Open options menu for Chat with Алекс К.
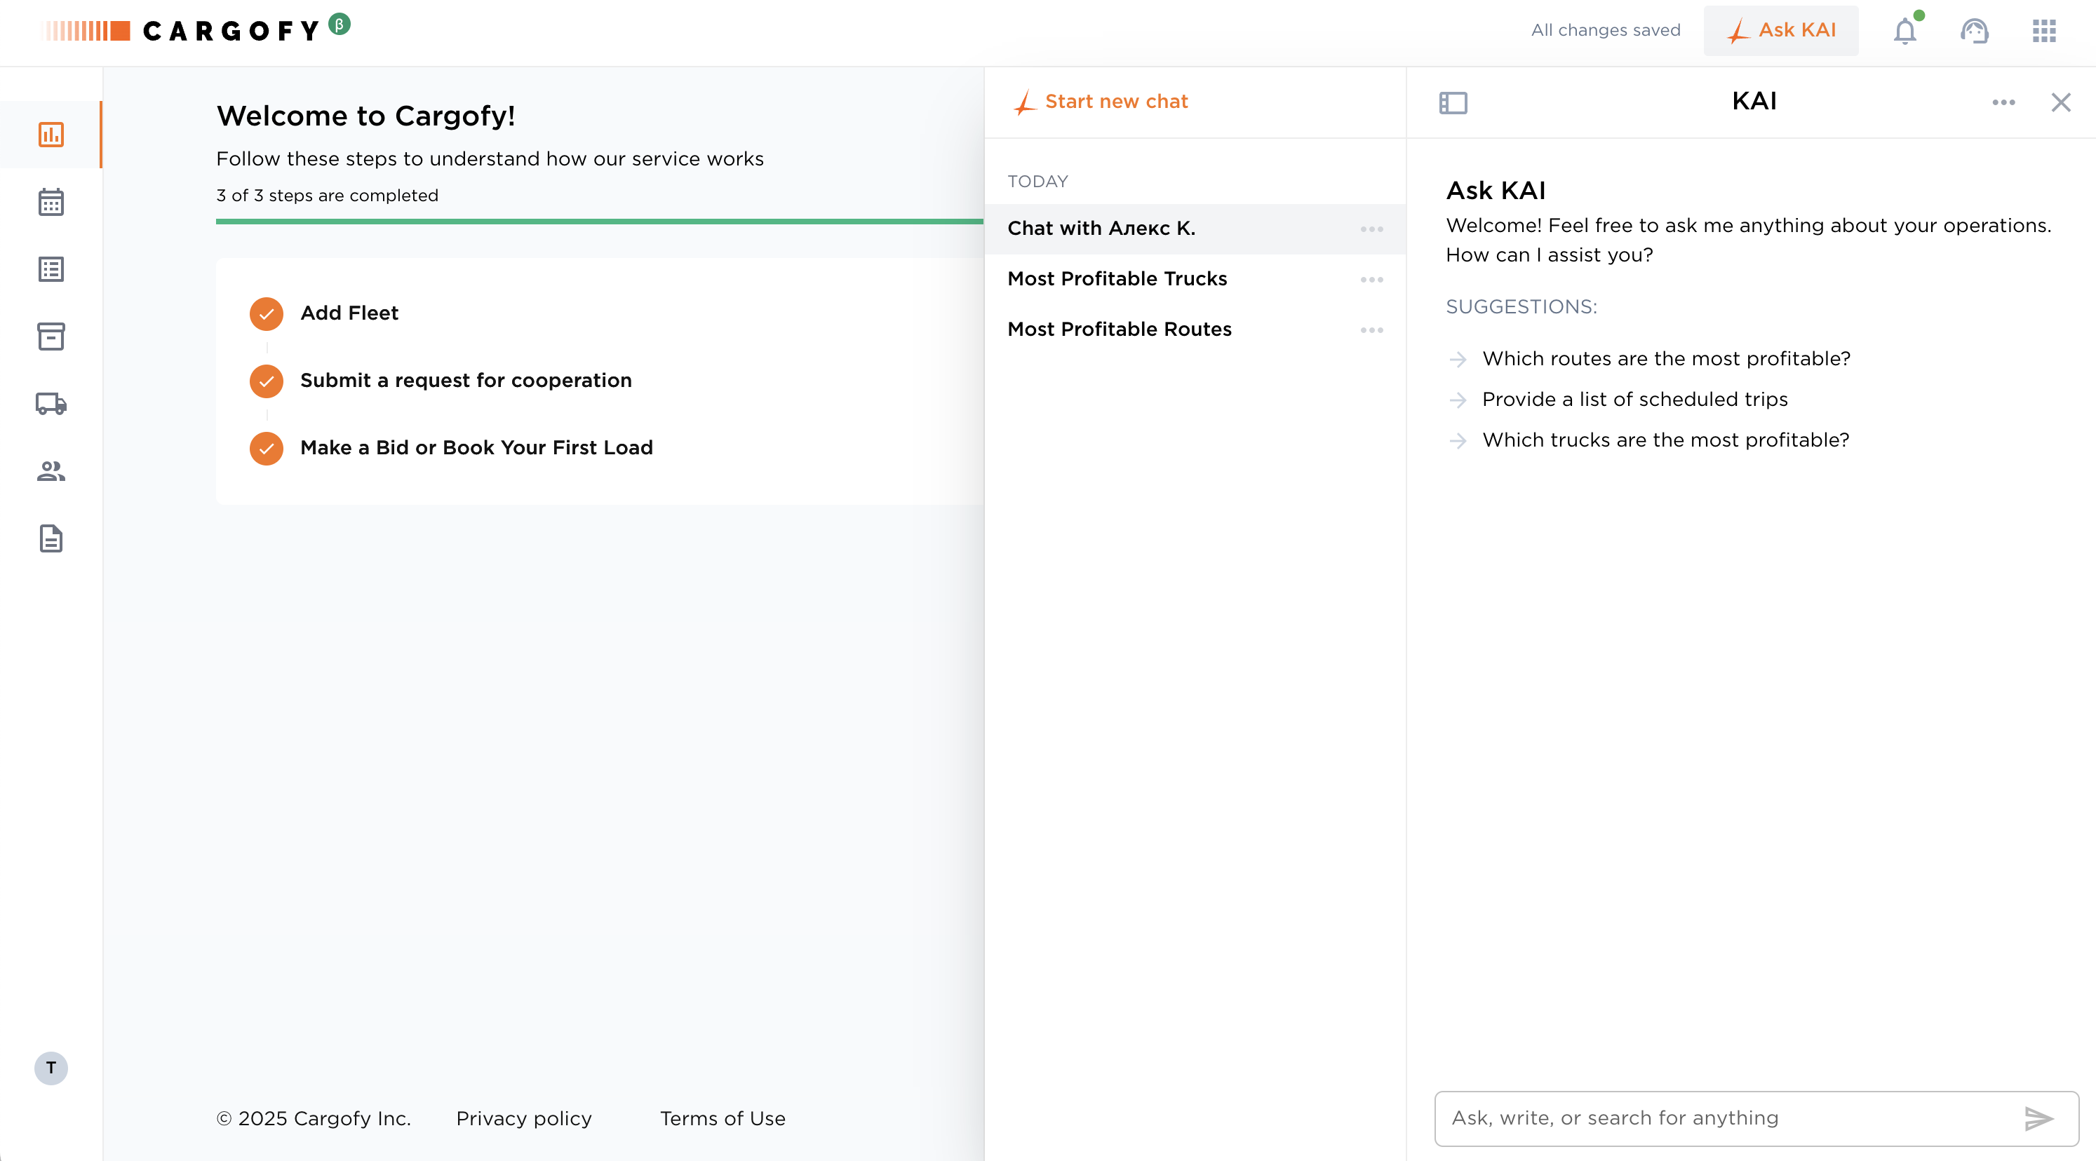The height and width of the screenshot is (1161, 2096). 1371,229
